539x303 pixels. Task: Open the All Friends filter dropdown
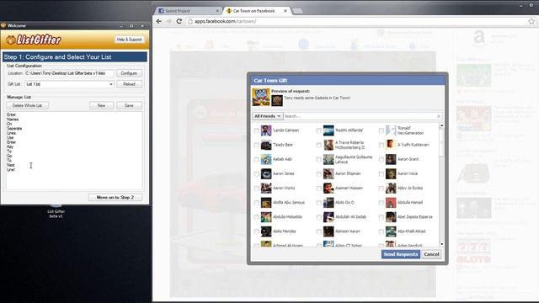click(268, 116)
